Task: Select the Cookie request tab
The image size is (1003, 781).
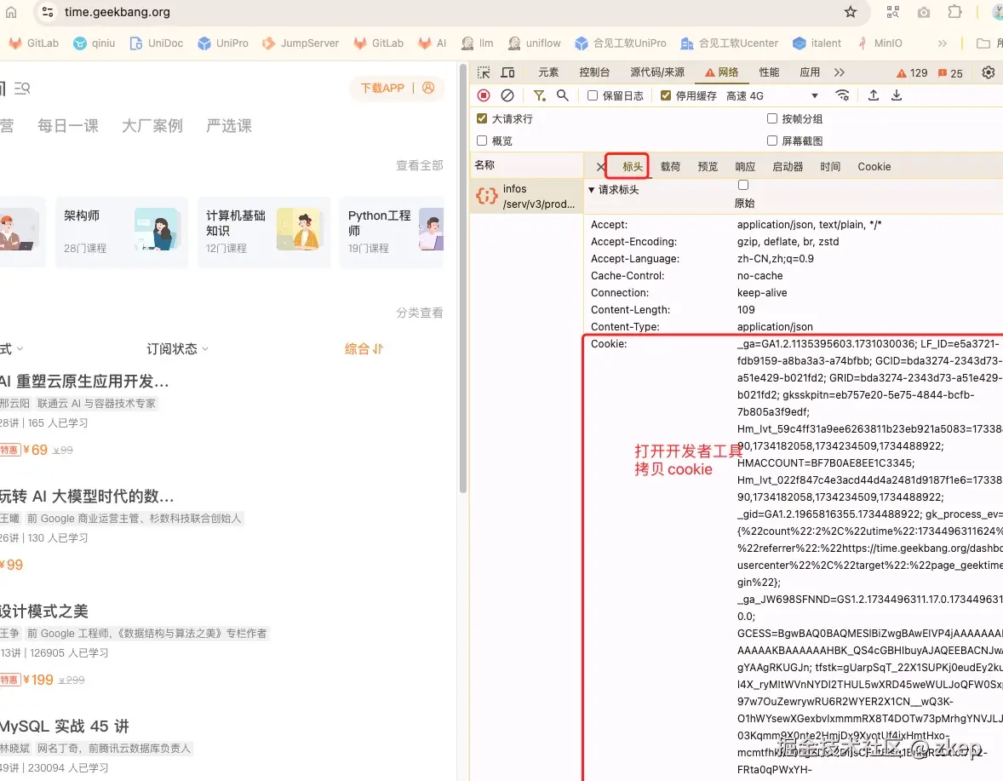Action: (x=874, y=166)
